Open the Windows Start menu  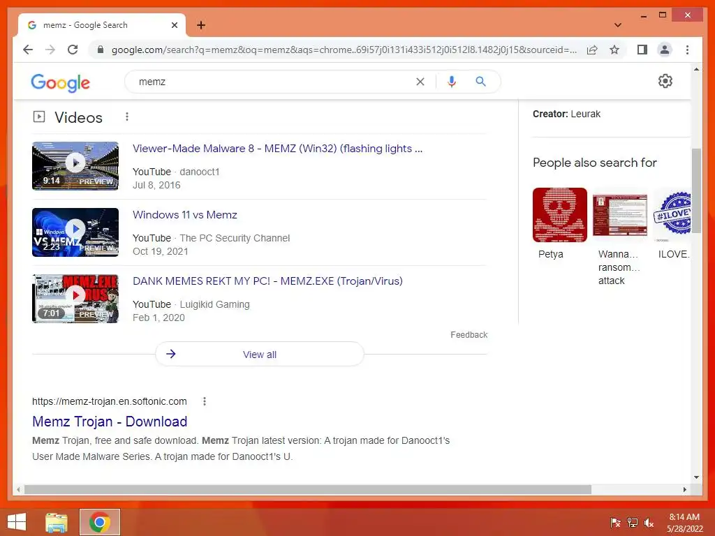17,522
